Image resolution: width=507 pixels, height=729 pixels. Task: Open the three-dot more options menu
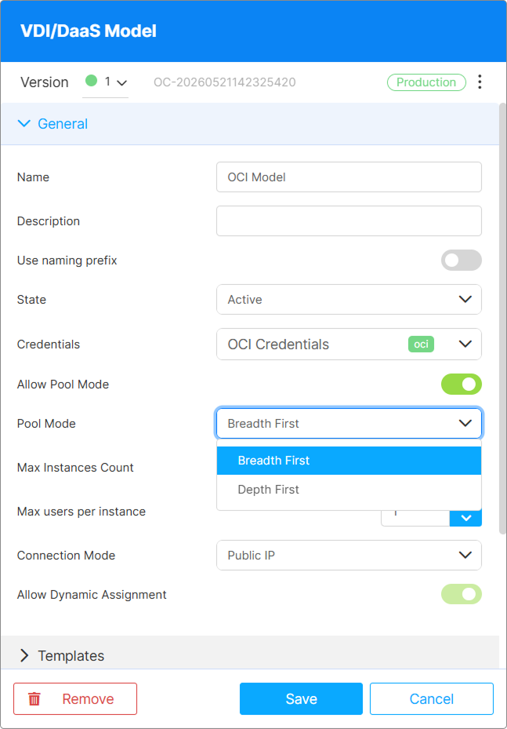[480, 82]
